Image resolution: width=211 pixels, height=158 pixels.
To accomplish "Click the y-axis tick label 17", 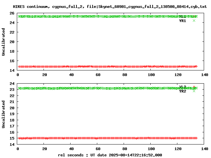I will tap(12, 126).
